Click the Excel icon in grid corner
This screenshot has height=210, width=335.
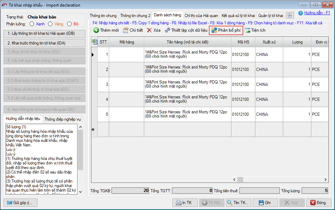94,42
